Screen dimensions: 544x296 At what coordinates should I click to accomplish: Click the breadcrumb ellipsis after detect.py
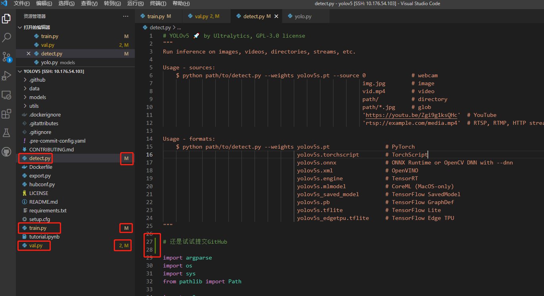point(179,27)
